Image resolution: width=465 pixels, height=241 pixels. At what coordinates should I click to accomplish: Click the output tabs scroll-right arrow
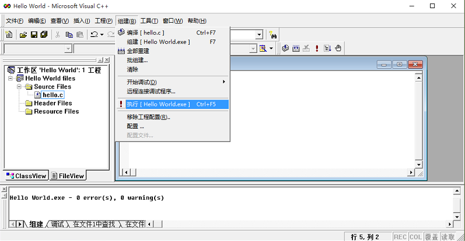[20, 224]
